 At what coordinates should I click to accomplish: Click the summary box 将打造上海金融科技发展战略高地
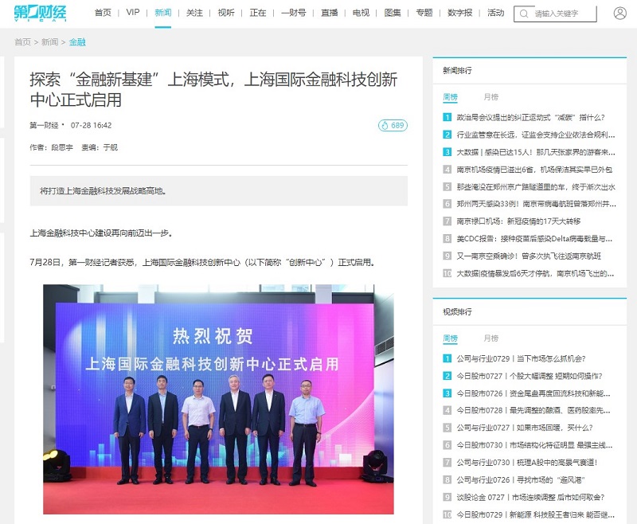218,191
